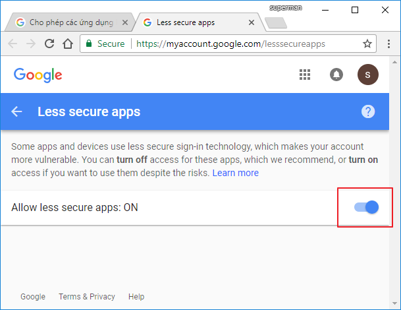Open the Help footer link
401x310 pixels.
(136, 297)
